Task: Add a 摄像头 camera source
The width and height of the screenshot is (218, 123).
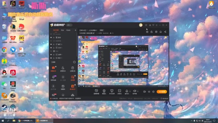Action: [x=104, y=92]
